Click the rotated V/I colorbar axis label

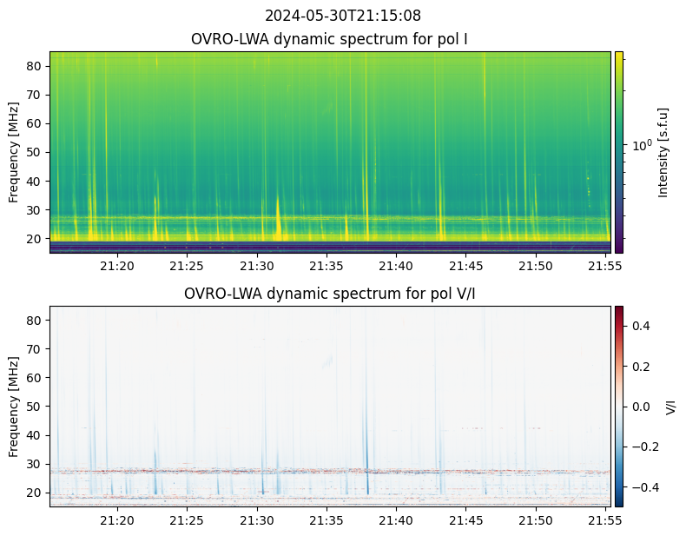tap(670, 406)
